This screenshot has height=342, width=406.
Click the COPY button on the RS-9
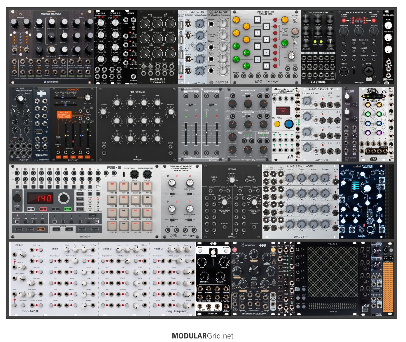[x=80, y=199]
